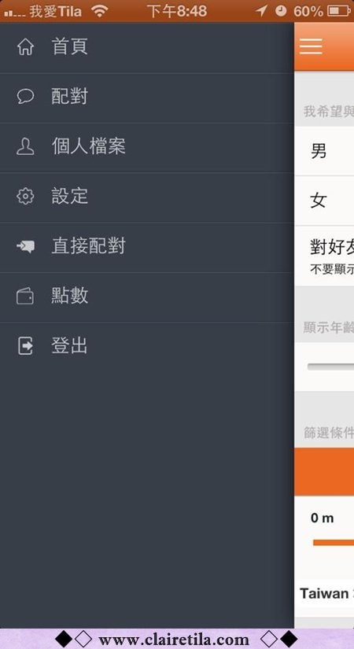
Task: Open the 點數 menu label
Action: click(69, 297)
